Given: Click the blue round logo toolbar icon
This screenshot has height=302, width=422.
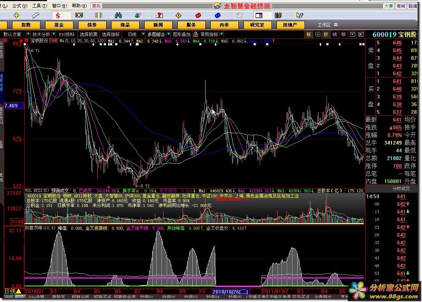Looking at the screenshot, I should click(218, 15).
